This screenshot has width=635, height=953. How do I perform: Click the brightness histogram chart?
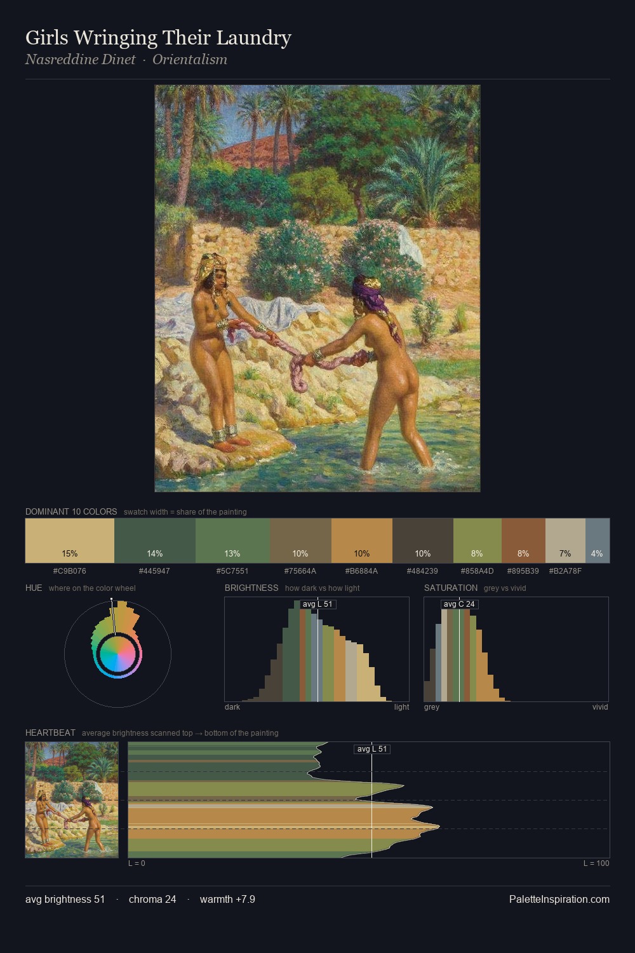pyautogui.click(x=317, y=649)
